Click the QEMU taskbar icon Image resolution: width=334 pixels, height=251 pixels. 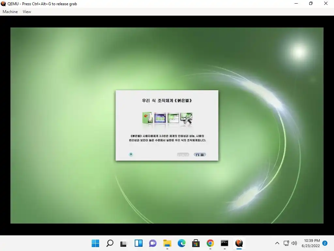click(x=239, y=243)
